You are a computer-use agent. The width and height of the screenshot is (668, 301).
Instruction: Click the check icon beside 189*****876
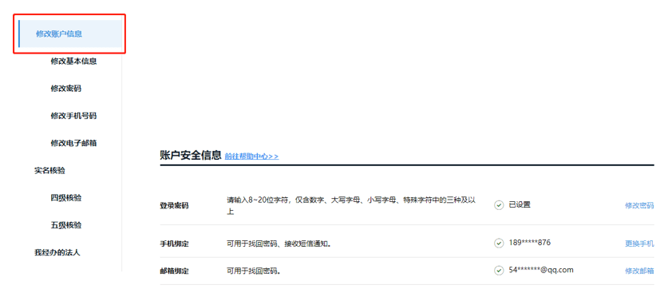(499, 243)
